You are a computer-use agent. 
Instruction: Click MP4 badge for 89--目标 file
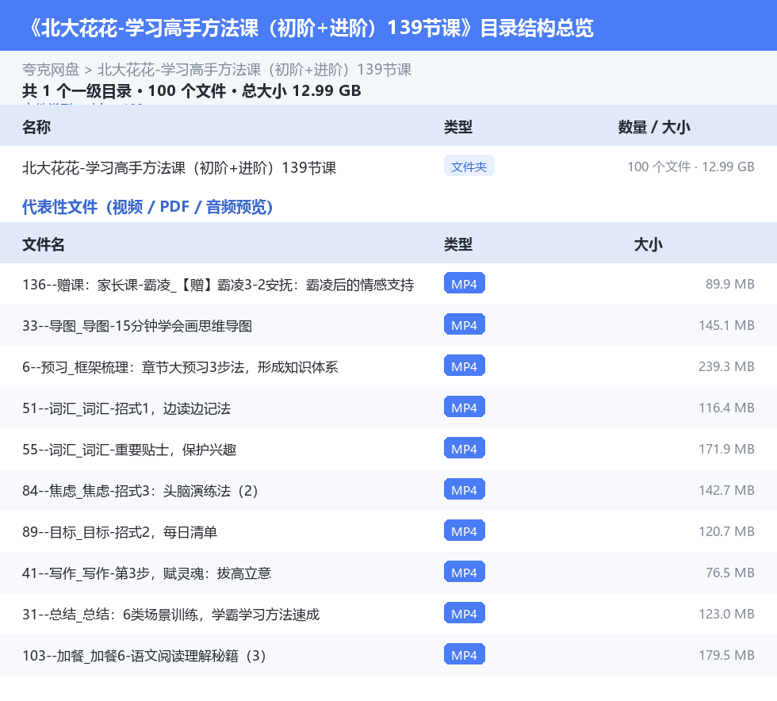tap(465, 531)
